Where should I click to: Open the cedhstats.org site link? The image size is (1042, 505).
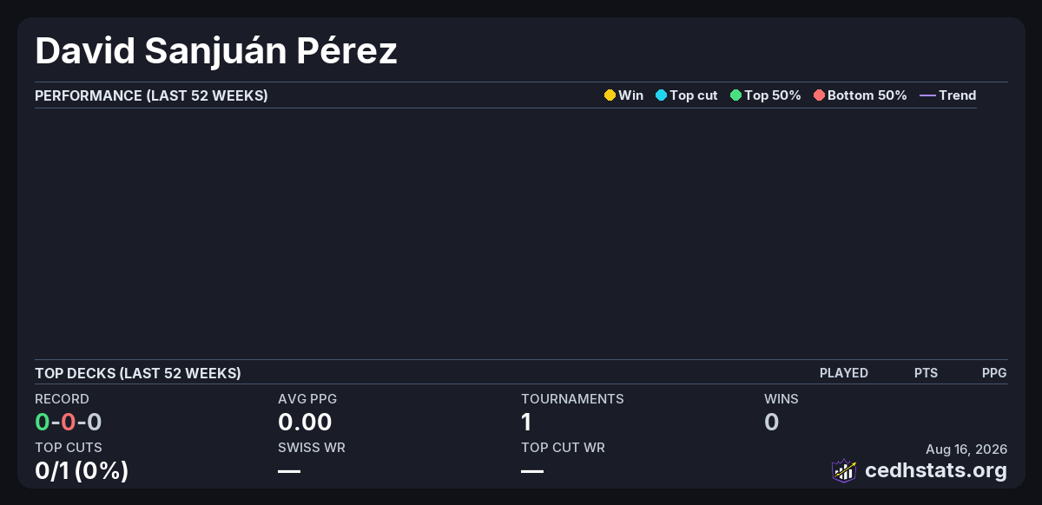click(x=936, y=470)
